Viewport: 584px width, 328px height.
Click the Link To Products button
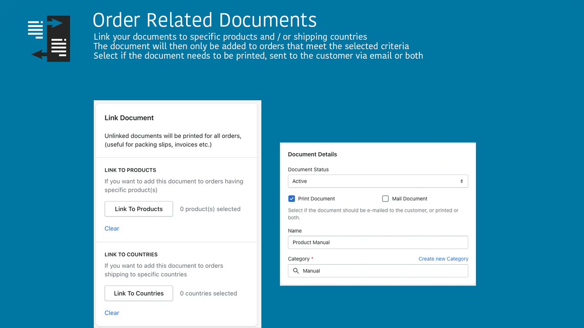pos(139,209)
